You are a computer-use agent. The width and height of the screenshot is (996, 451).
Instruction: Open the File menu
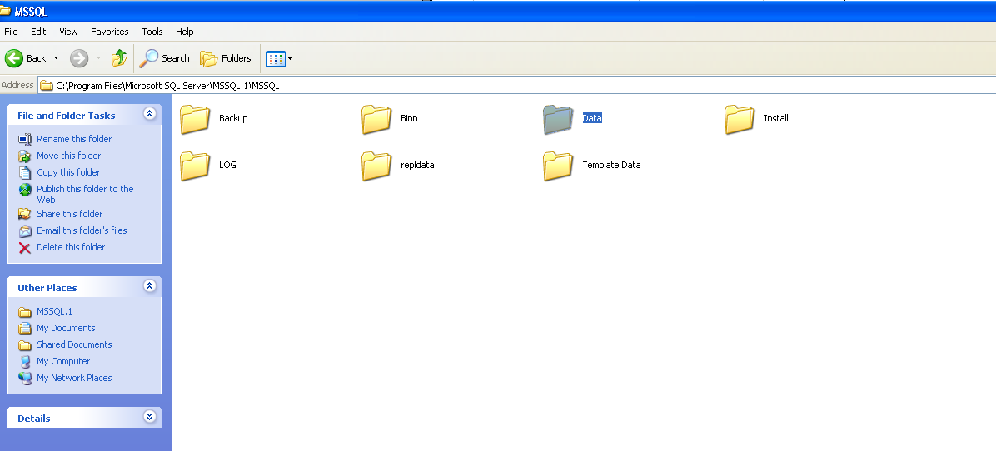pyautogui.click(x=11, y=32)
